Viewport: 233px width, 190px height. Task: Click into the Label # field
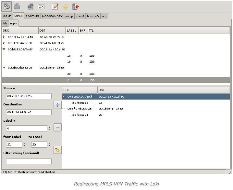coord(27,129)
